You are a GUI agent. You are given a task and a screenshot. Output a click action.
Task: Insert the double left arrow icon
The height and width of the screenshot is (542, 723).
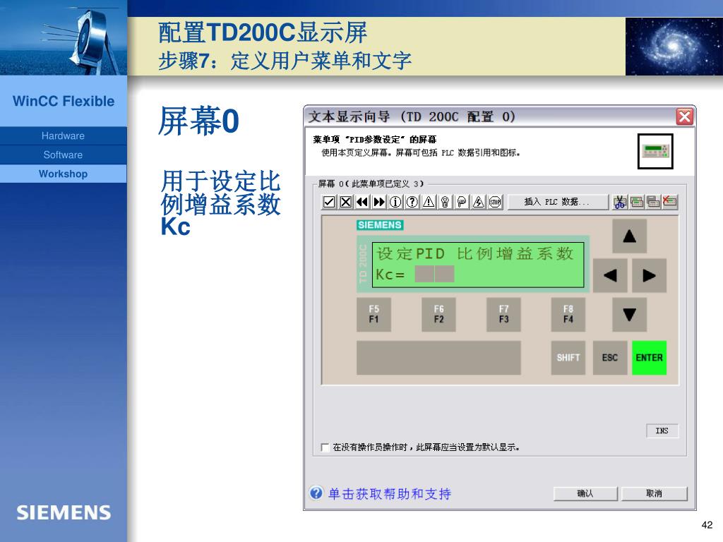(x=362, y=202)
